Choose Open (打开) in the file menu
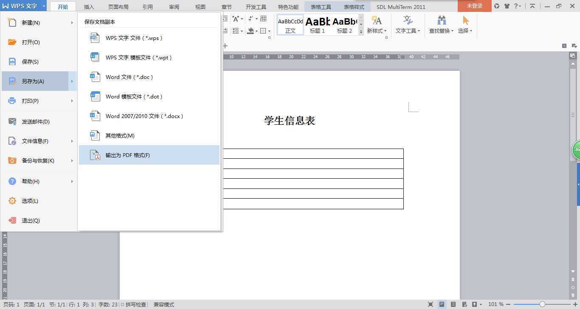 click(x=39, y=42)
